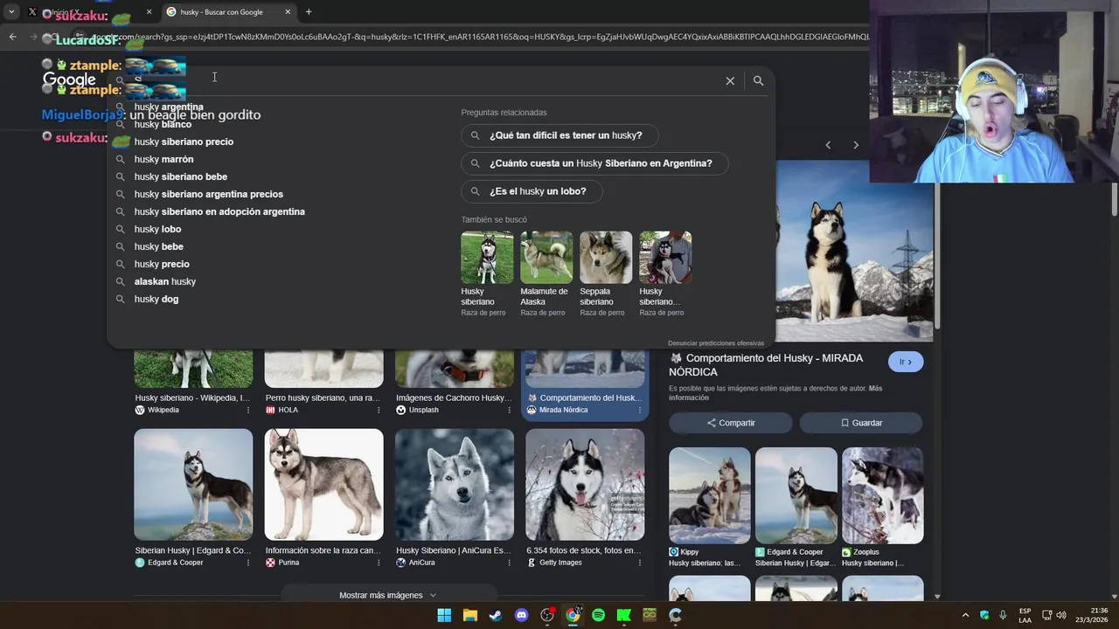Image resolution: width=1119 pixels, height=629 pixels.
Task: Open Siberian Husky Edgard & Cooper image result
Action: (x=193, y=485)
